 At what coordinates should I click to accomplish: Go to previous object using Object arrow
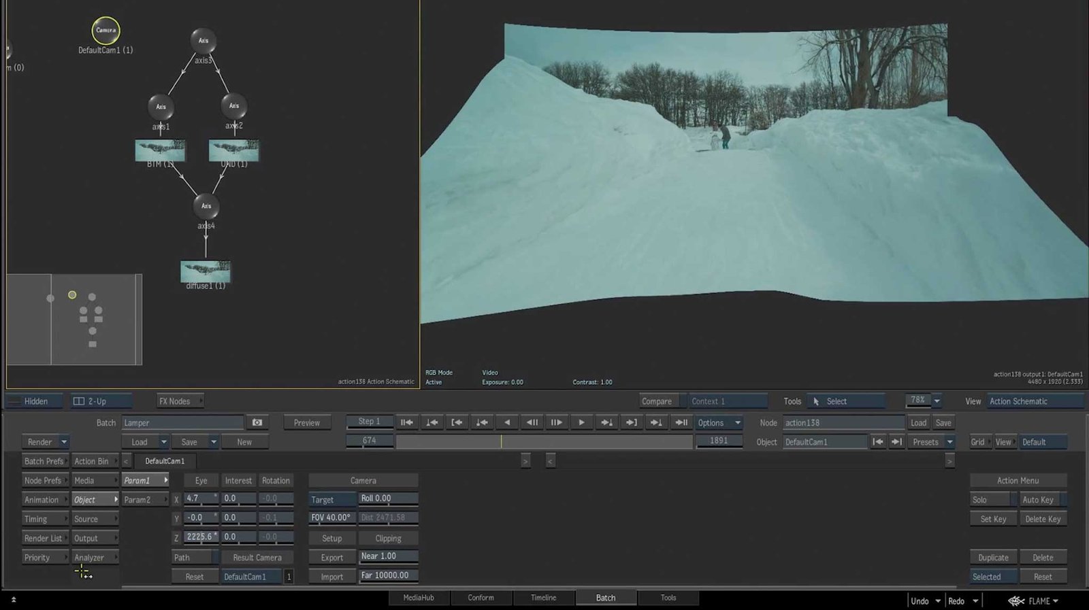coord(878,442)
